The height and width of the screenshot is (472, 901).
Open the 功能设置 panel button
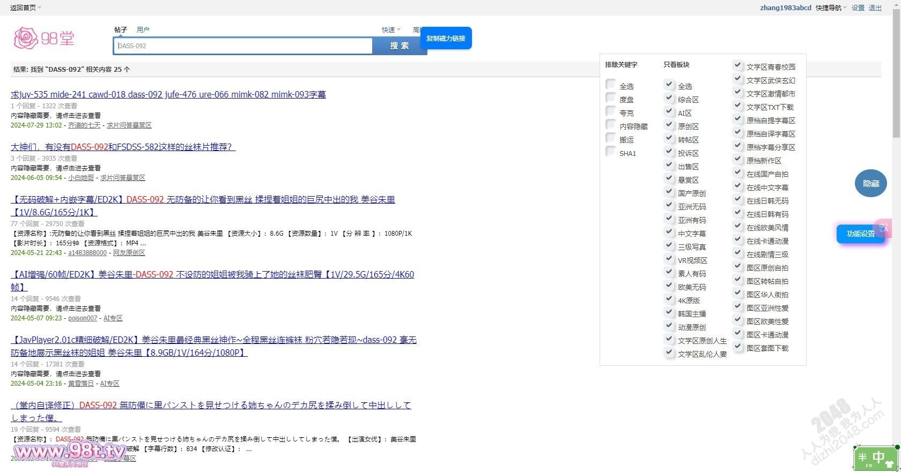860,234
